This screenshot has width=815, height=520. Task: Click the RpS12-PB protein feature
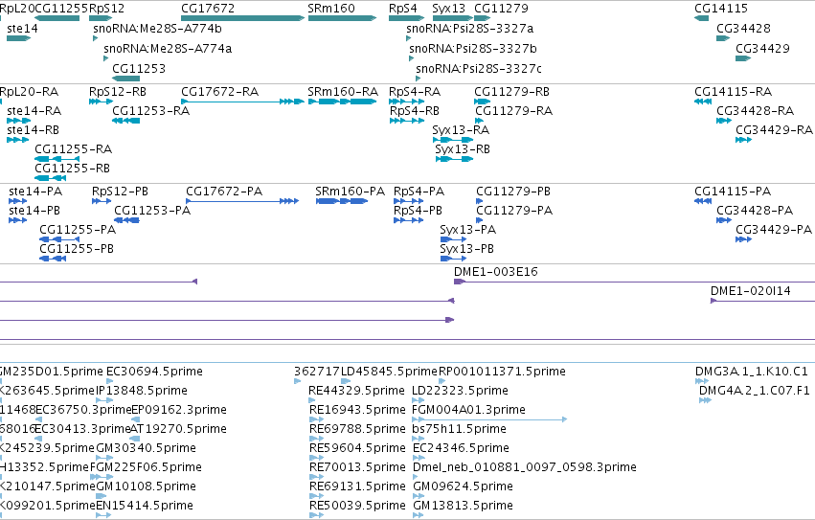102,201
